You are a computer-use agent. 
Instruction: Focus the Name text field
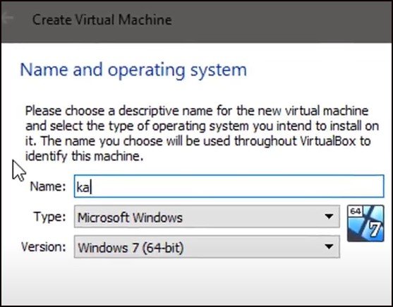click(229, 186)
